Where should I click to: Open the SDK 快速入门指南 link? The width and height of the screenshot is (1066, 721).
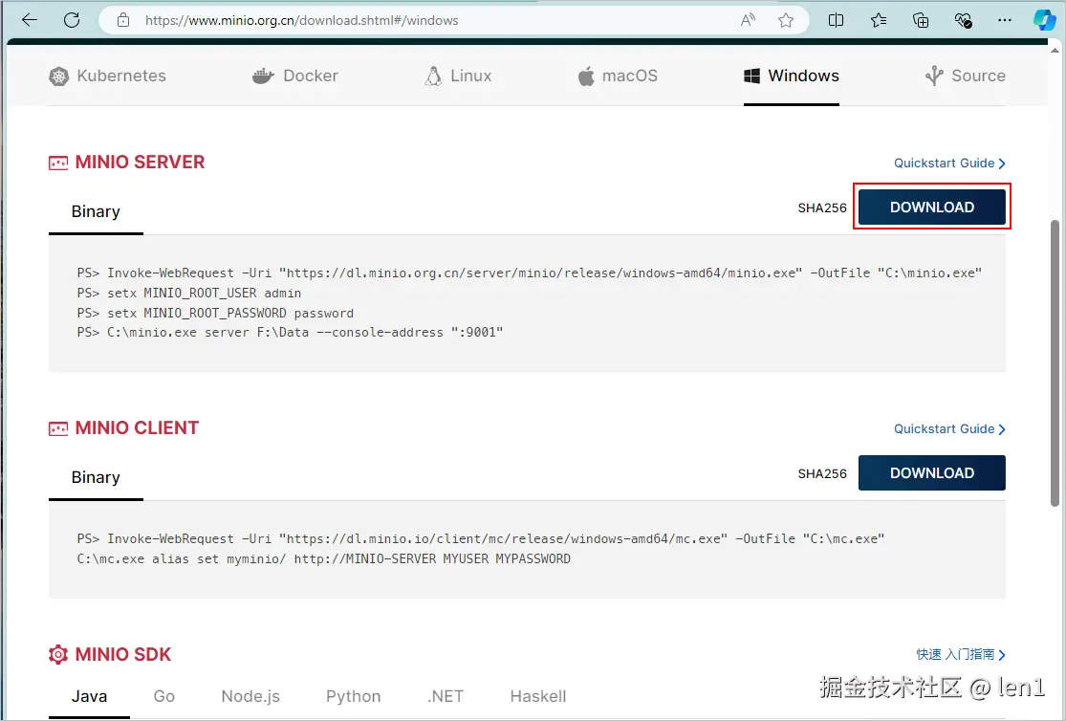tap(961, 654)
